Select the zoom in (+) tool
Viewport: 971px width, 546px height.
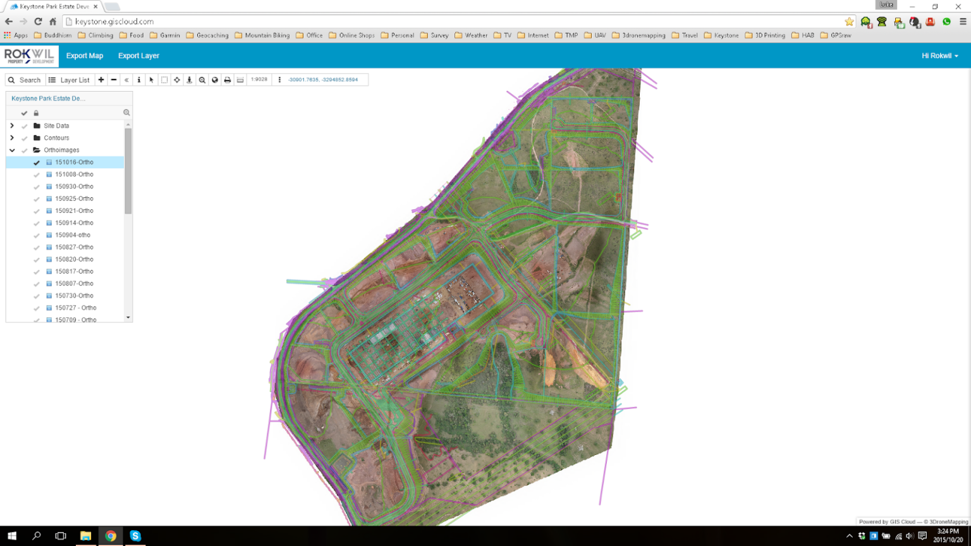pyautogui.click(x=101, y=80)
